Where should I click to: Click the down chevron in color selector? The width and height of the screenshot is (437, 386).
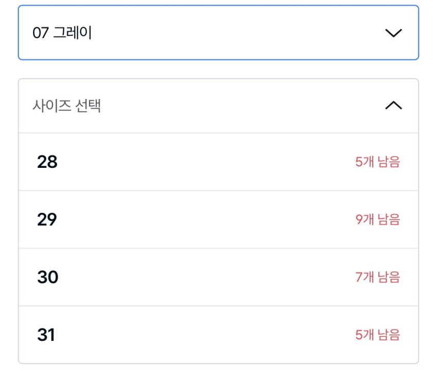point(393,33)
